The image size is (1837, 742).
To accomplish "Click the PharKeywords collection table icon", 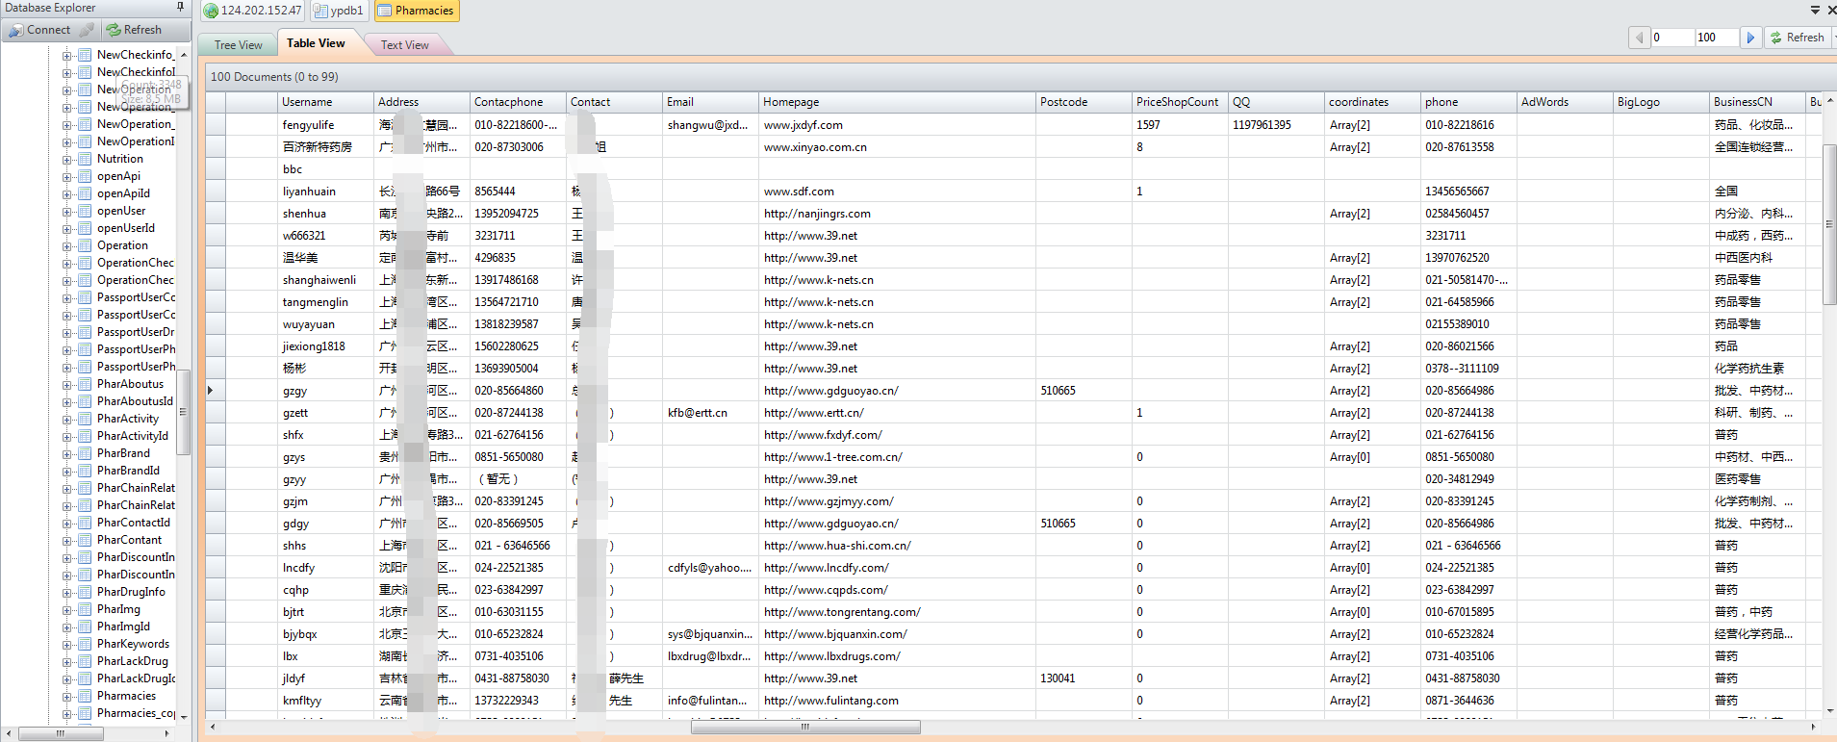I will coord(85,645).
